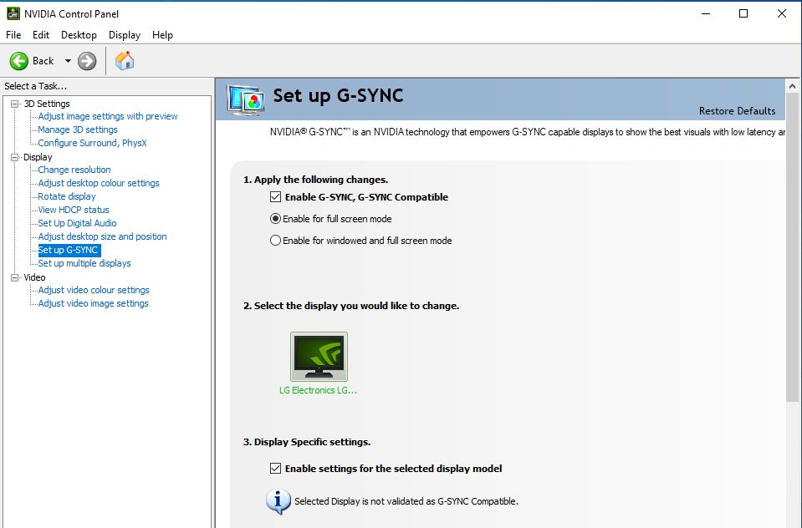Select Enable for windowed and full screen mode
Viewport: 802px width, 528px height.
pos(275,241)
